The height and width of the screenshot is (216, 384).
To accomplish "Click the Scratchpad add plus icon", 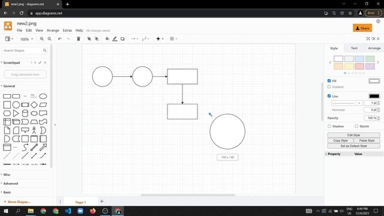I will 35,62.
